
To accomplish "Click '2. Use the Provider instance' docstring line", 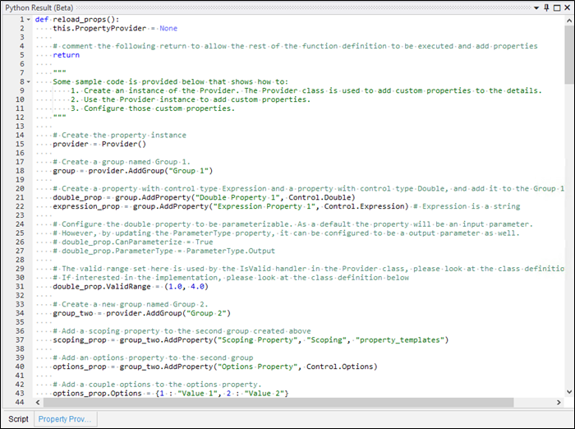I will [x=191, y=99].
